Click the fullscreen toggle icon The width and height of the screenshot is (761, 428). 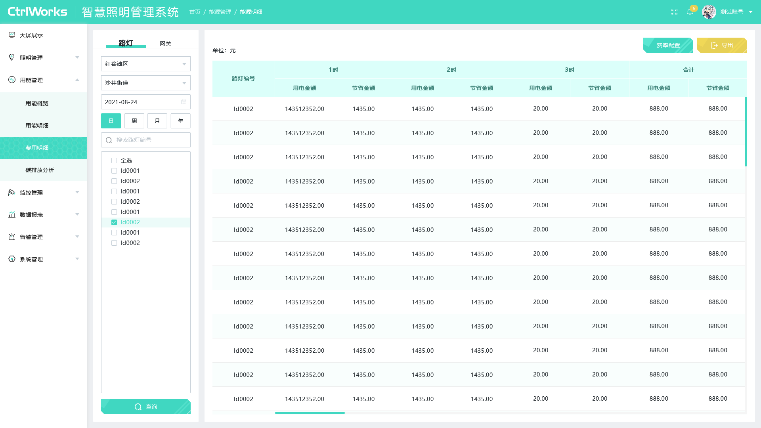674,12
